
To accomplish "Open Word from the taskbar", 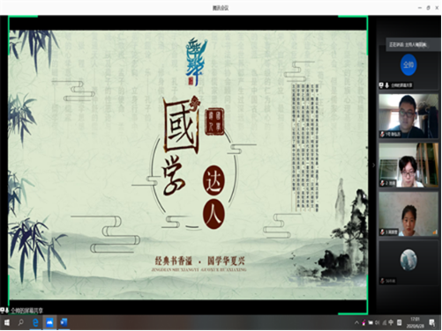I will tap(64, 323).
